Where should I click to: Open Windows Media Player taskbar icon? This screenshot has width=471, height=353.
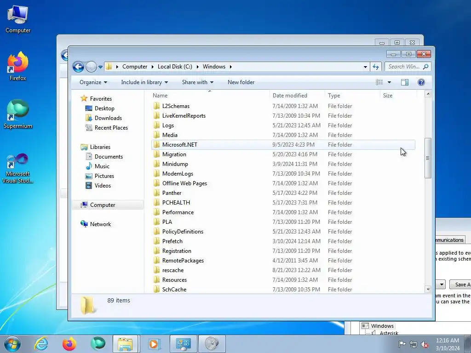tap(154, 344)
